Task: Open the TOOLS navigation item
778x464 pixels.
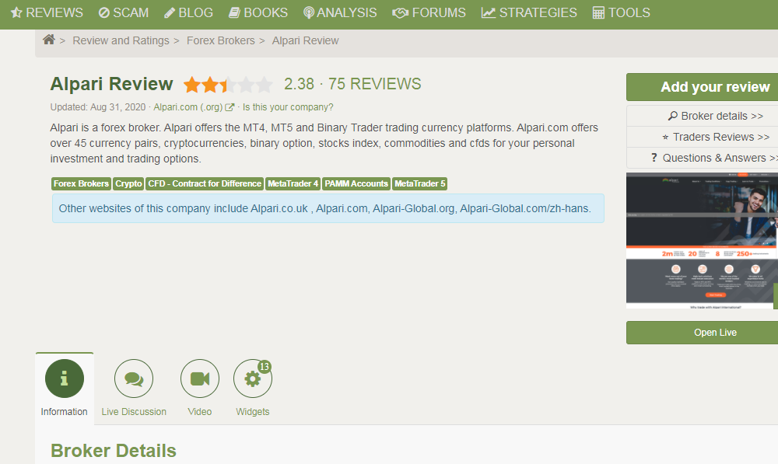Action: [621, 13]
